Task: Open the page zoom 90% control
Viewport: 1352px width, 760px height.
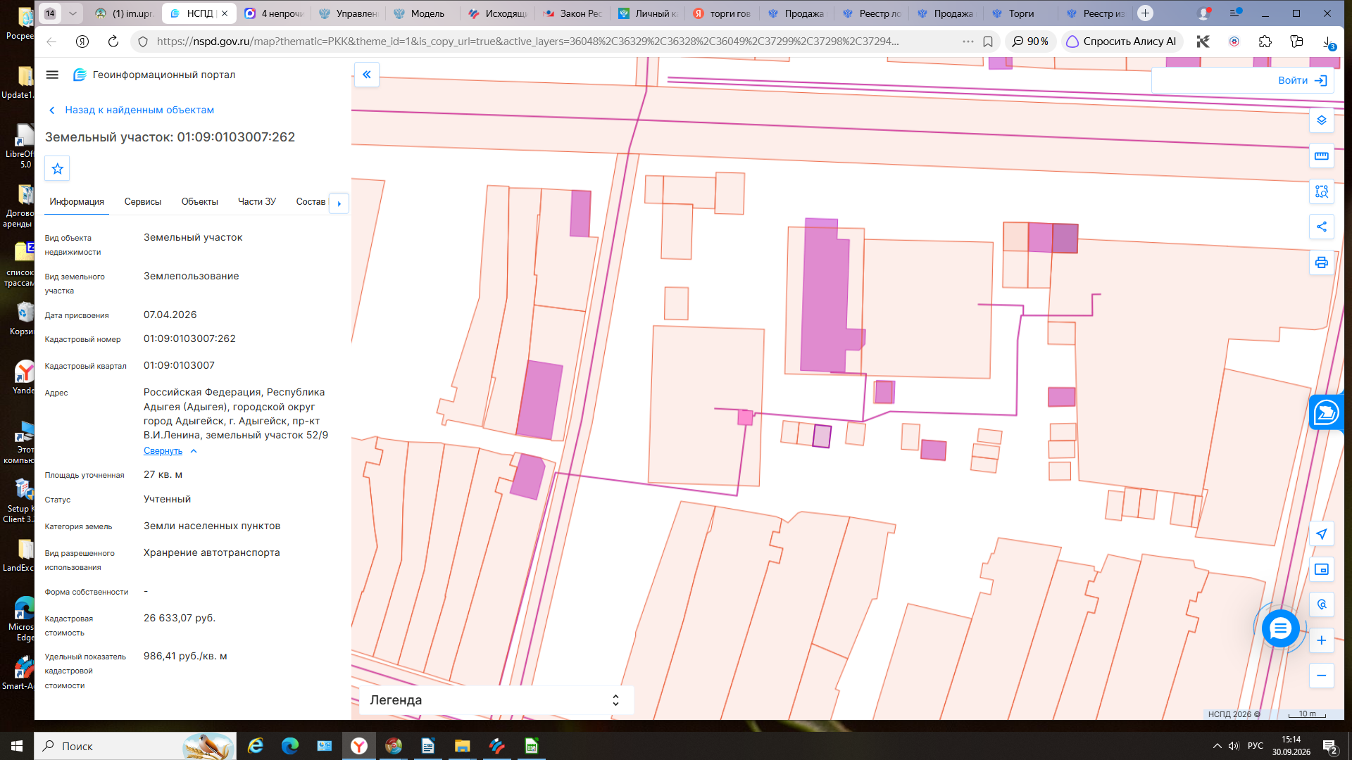Action: coord(1030,42)
